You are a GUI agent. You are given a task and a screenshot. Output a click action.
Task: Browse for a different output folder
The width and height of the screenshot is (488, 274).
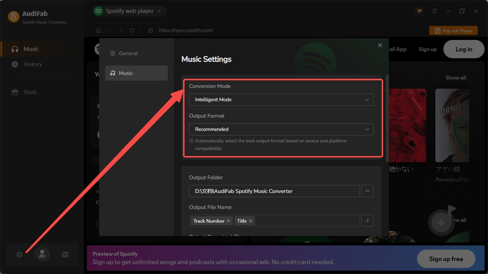pyautogui.click(x=367, y=191)
